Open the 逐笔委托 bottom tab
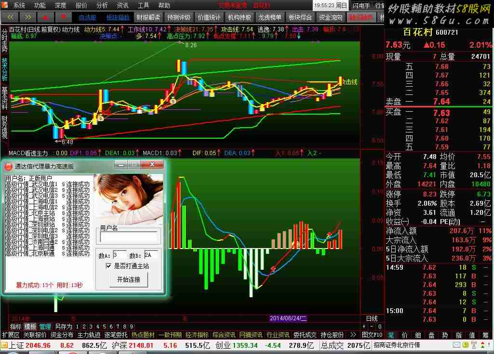The image size is (494, 354). point(116,335)
